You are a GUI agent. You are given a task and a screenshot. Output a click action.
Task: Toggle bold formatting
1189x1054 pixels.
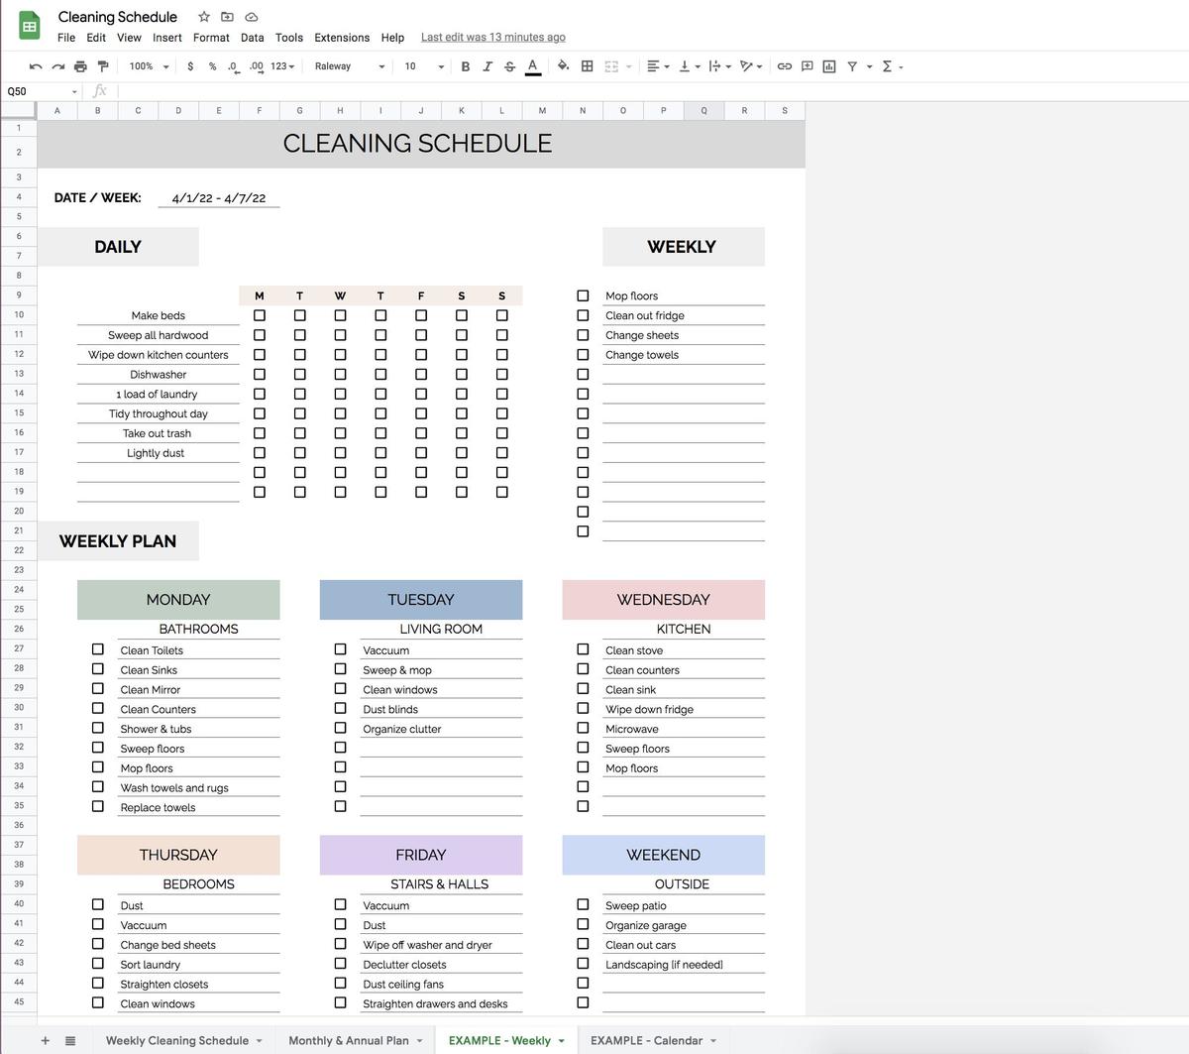466,66
